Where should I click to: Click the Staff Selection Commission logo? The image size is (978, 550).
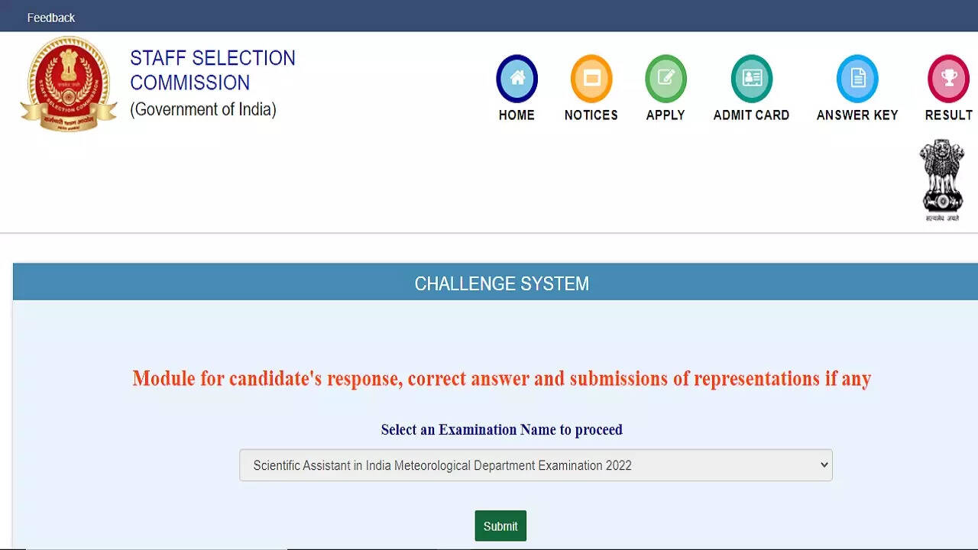click(x=69, y=84)
